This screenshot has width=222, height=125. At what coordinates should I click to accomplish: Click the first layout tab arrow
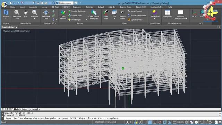pos(2,109)
